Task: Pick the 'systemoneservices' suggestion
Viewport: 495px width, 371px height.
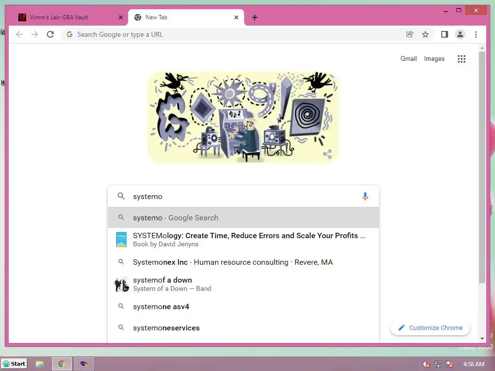Action: [x=243, y=328]
